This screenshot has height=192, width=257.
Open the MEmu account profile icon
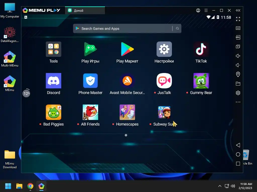[198, 10]
